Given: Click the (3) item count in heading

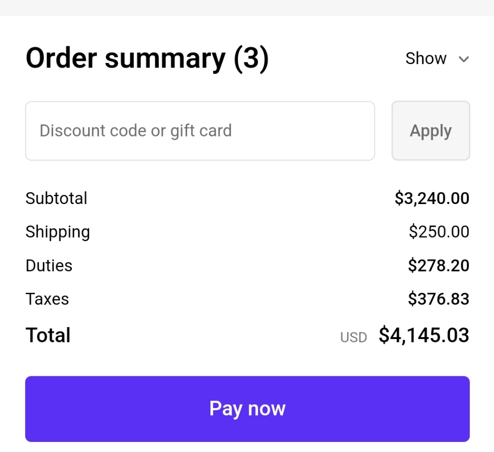Looking at the screenshot, I should [x=251, y=58].
